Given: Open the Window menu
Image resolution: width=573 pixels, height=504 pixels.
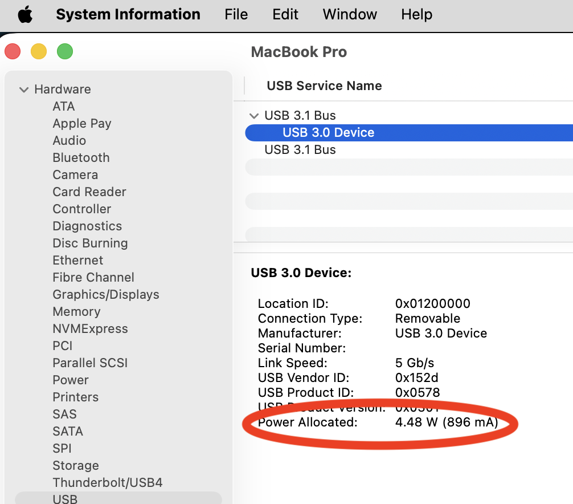Looking at the screenshot, I should pos(350,14).
